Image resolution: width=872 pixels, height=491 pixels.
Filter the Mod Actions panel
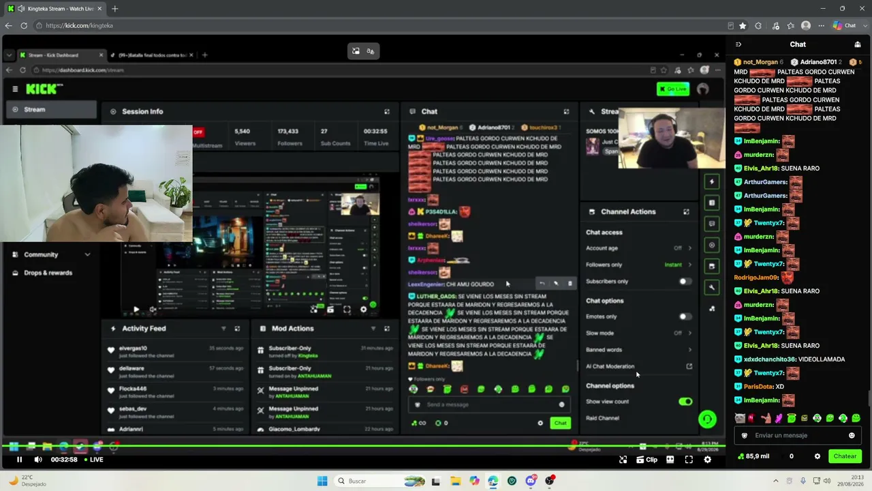pos(373,328)
